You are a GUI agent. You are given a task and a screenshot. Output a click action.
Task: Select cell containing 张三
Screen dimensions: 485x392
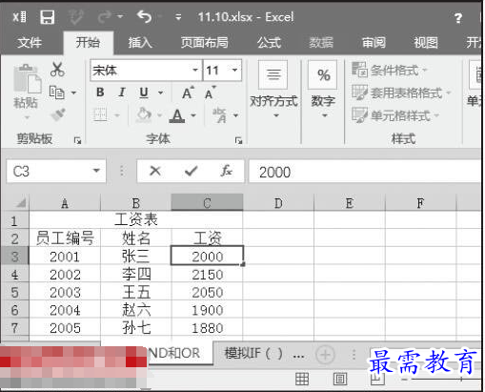pyautogui.click(x=136, y=257)
